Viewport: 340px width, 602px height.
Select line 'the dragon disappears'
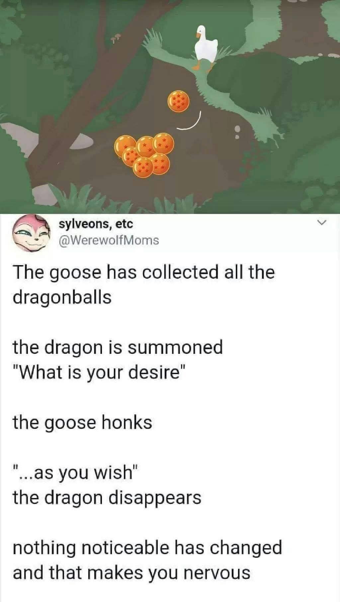tap(107, 498)
